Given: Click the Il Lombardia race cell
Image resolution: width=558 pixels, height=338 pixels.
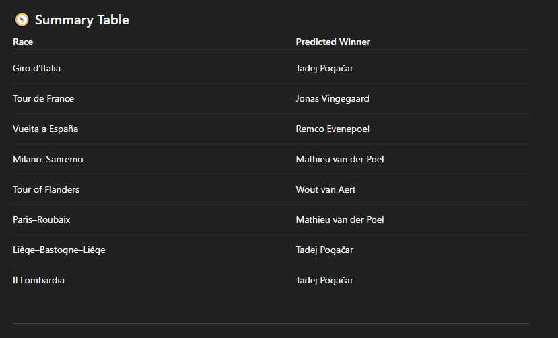Looking at the screenshot, I should 38,280.
